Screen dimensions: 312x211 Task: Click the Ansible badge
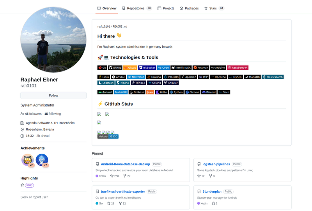(x=119, y=77)
